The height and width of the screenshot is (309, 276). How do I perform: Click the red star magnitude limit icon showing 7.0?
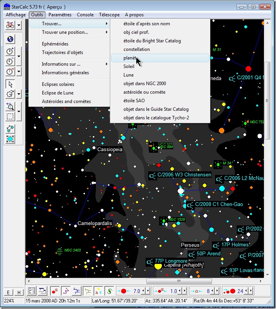(123, 291)
